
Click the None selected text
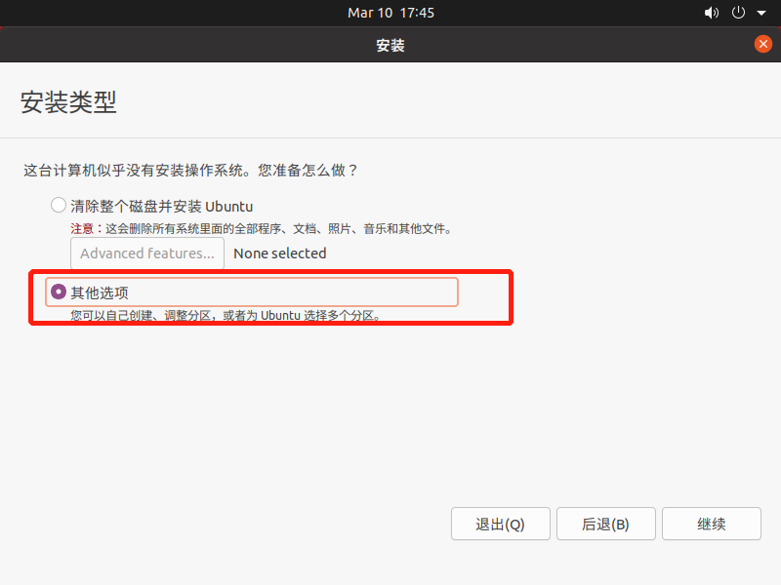pos(279,253)
